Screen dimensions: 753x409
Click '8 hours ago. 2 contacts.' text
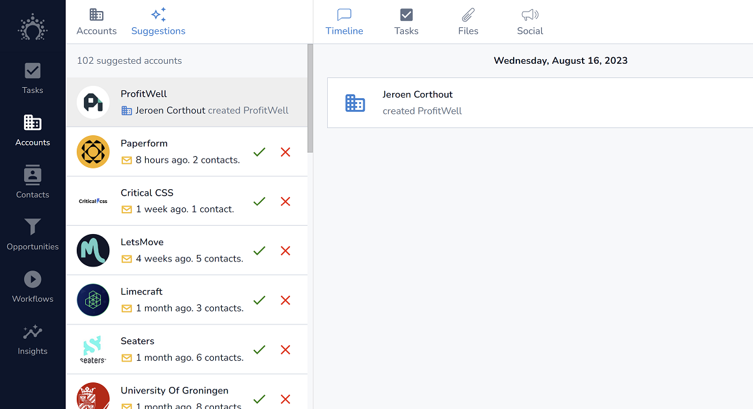tap(188, 161)
